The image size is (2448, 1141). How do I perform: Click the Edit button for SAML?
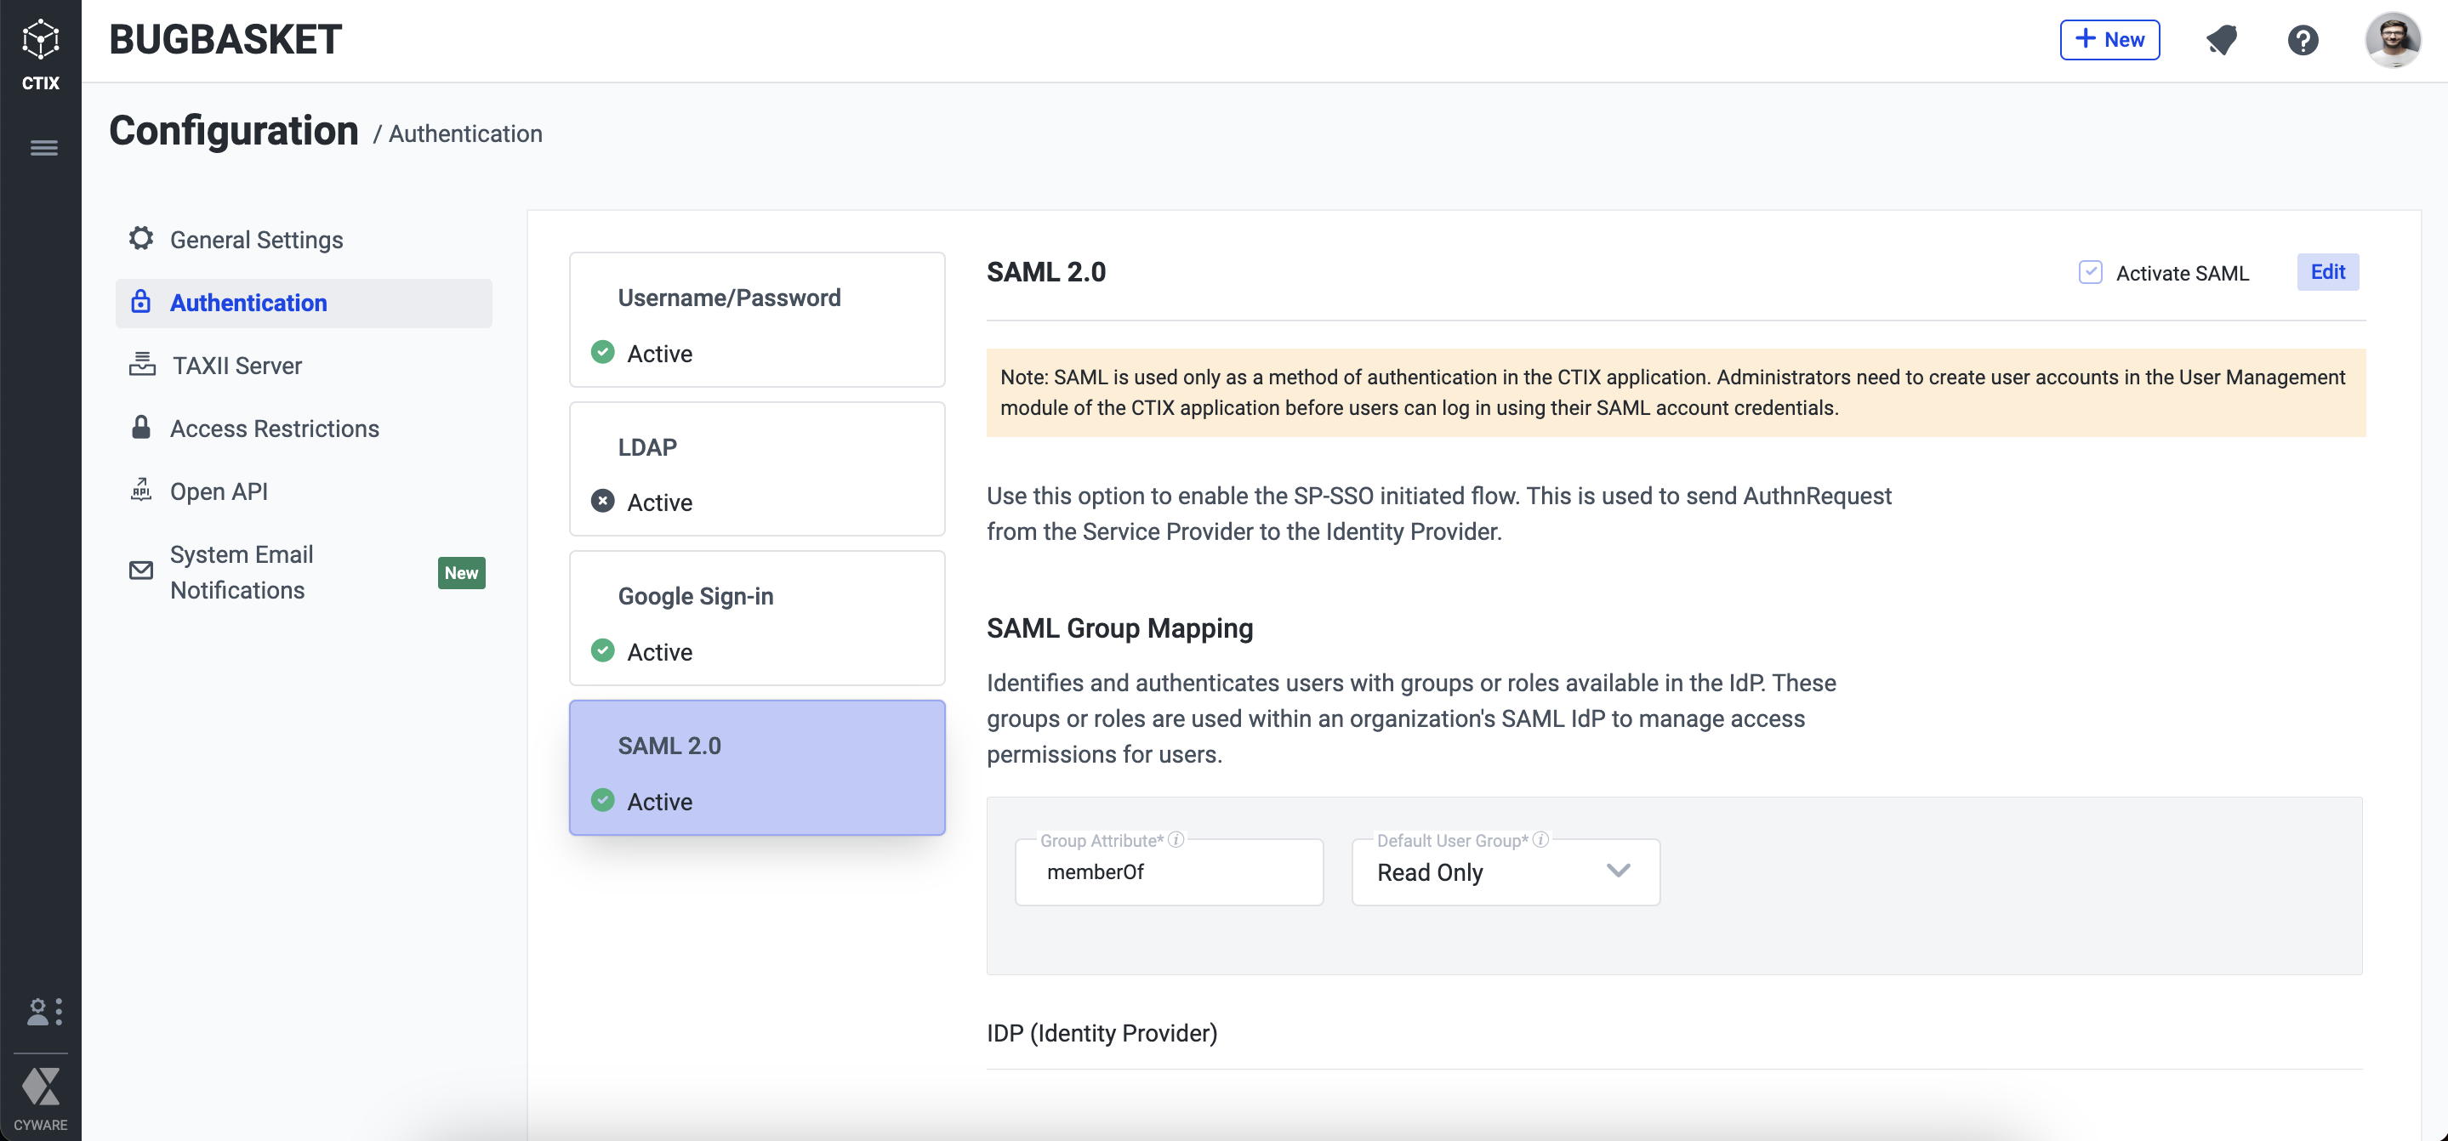(2327, 272)
